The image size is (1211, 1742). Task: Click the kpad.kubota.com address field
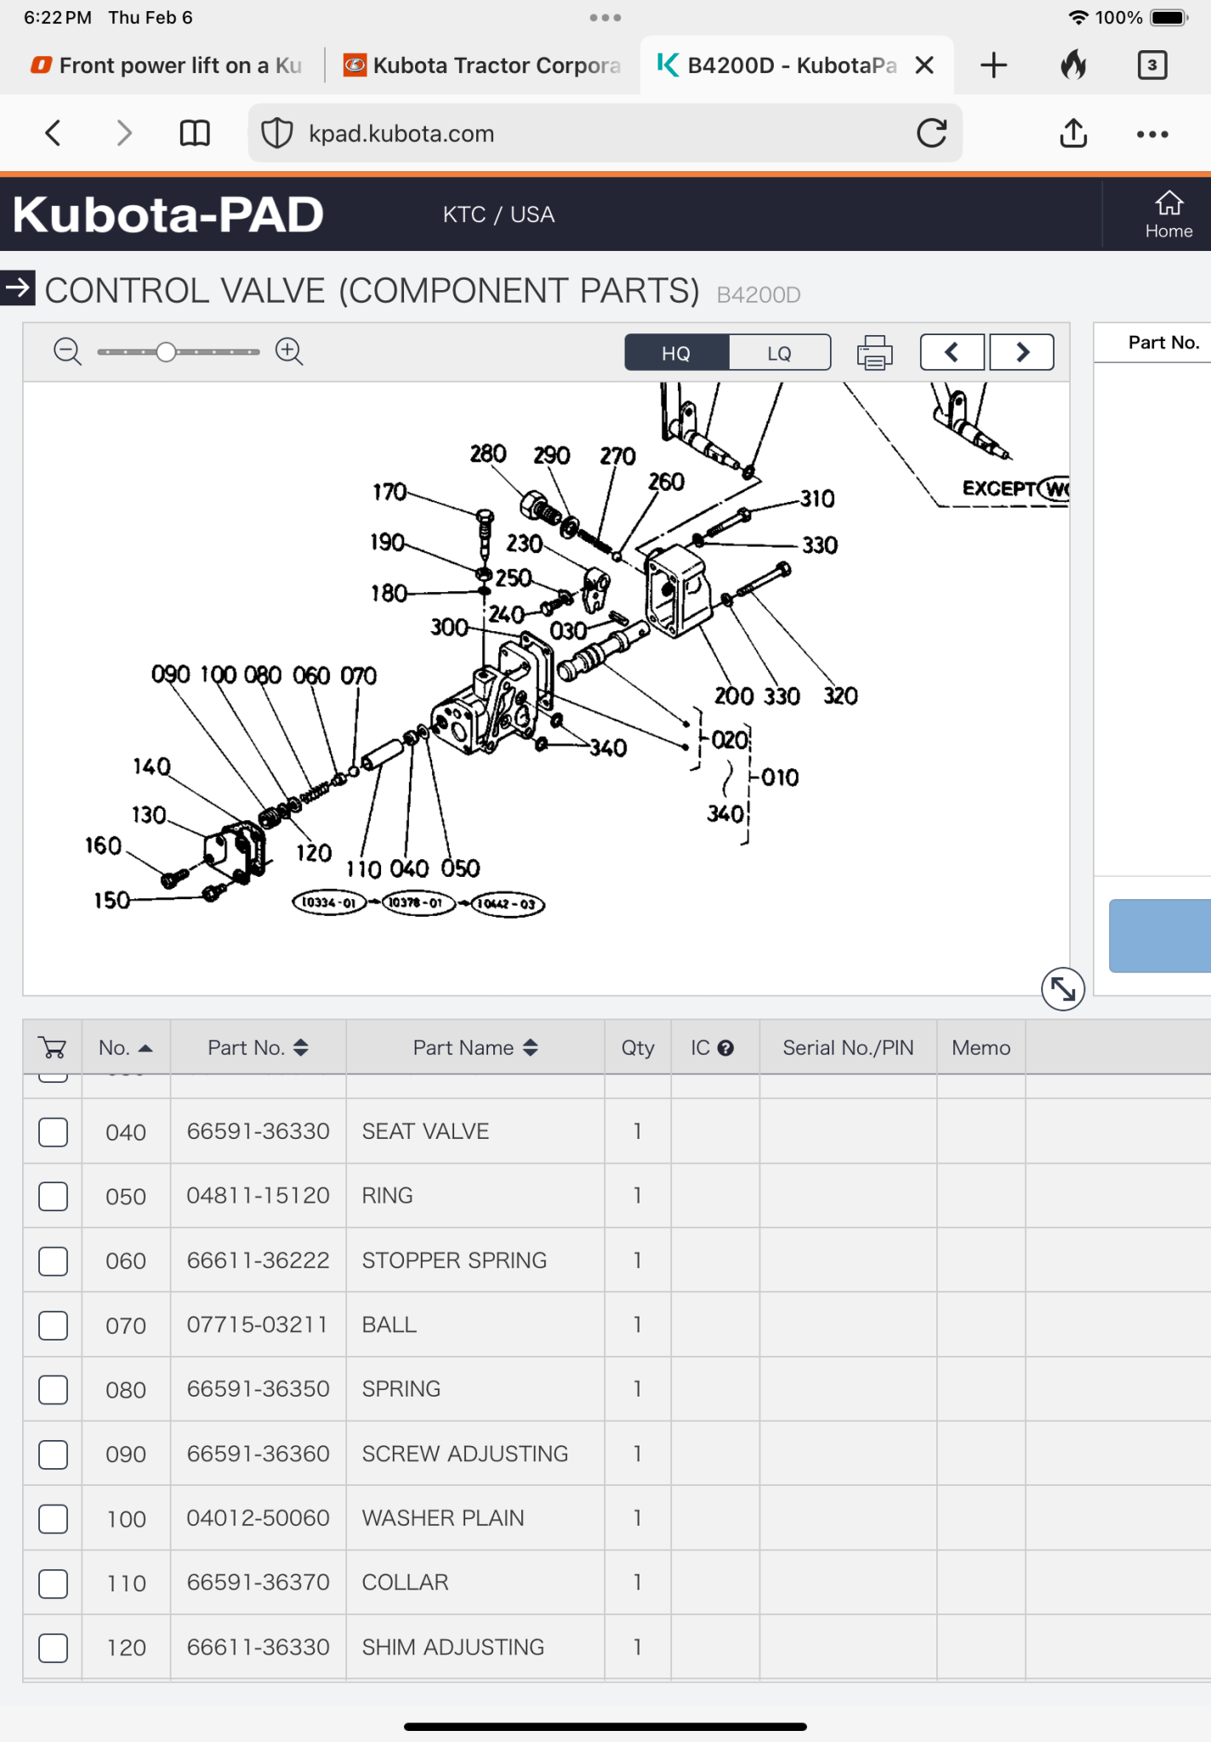[x=605, y=134]
